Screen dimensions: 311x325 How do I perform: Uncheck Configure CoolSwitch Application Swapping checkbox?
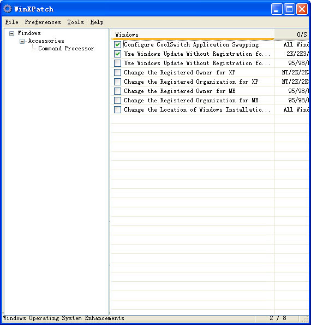point(118,44)
